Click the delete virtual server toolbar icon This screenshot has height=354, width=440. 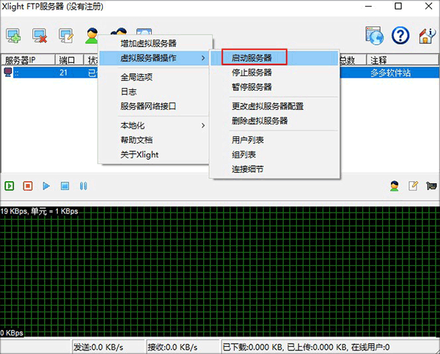coord(40,36)
